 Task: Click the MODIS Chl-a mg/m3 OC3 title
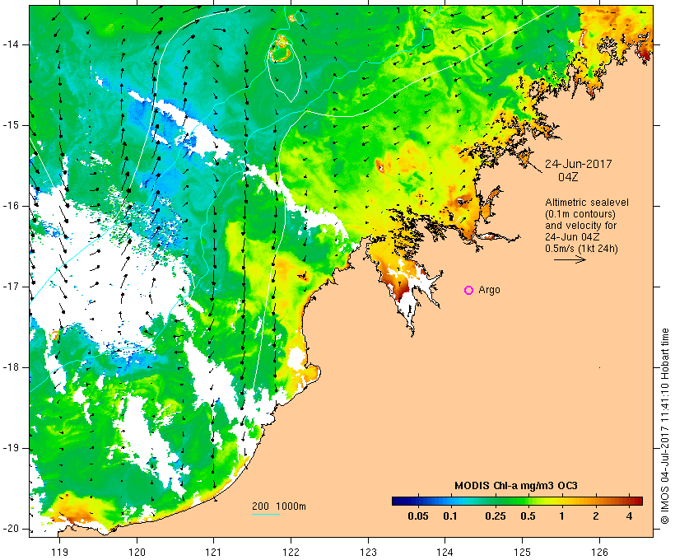[x=516, y=486]
